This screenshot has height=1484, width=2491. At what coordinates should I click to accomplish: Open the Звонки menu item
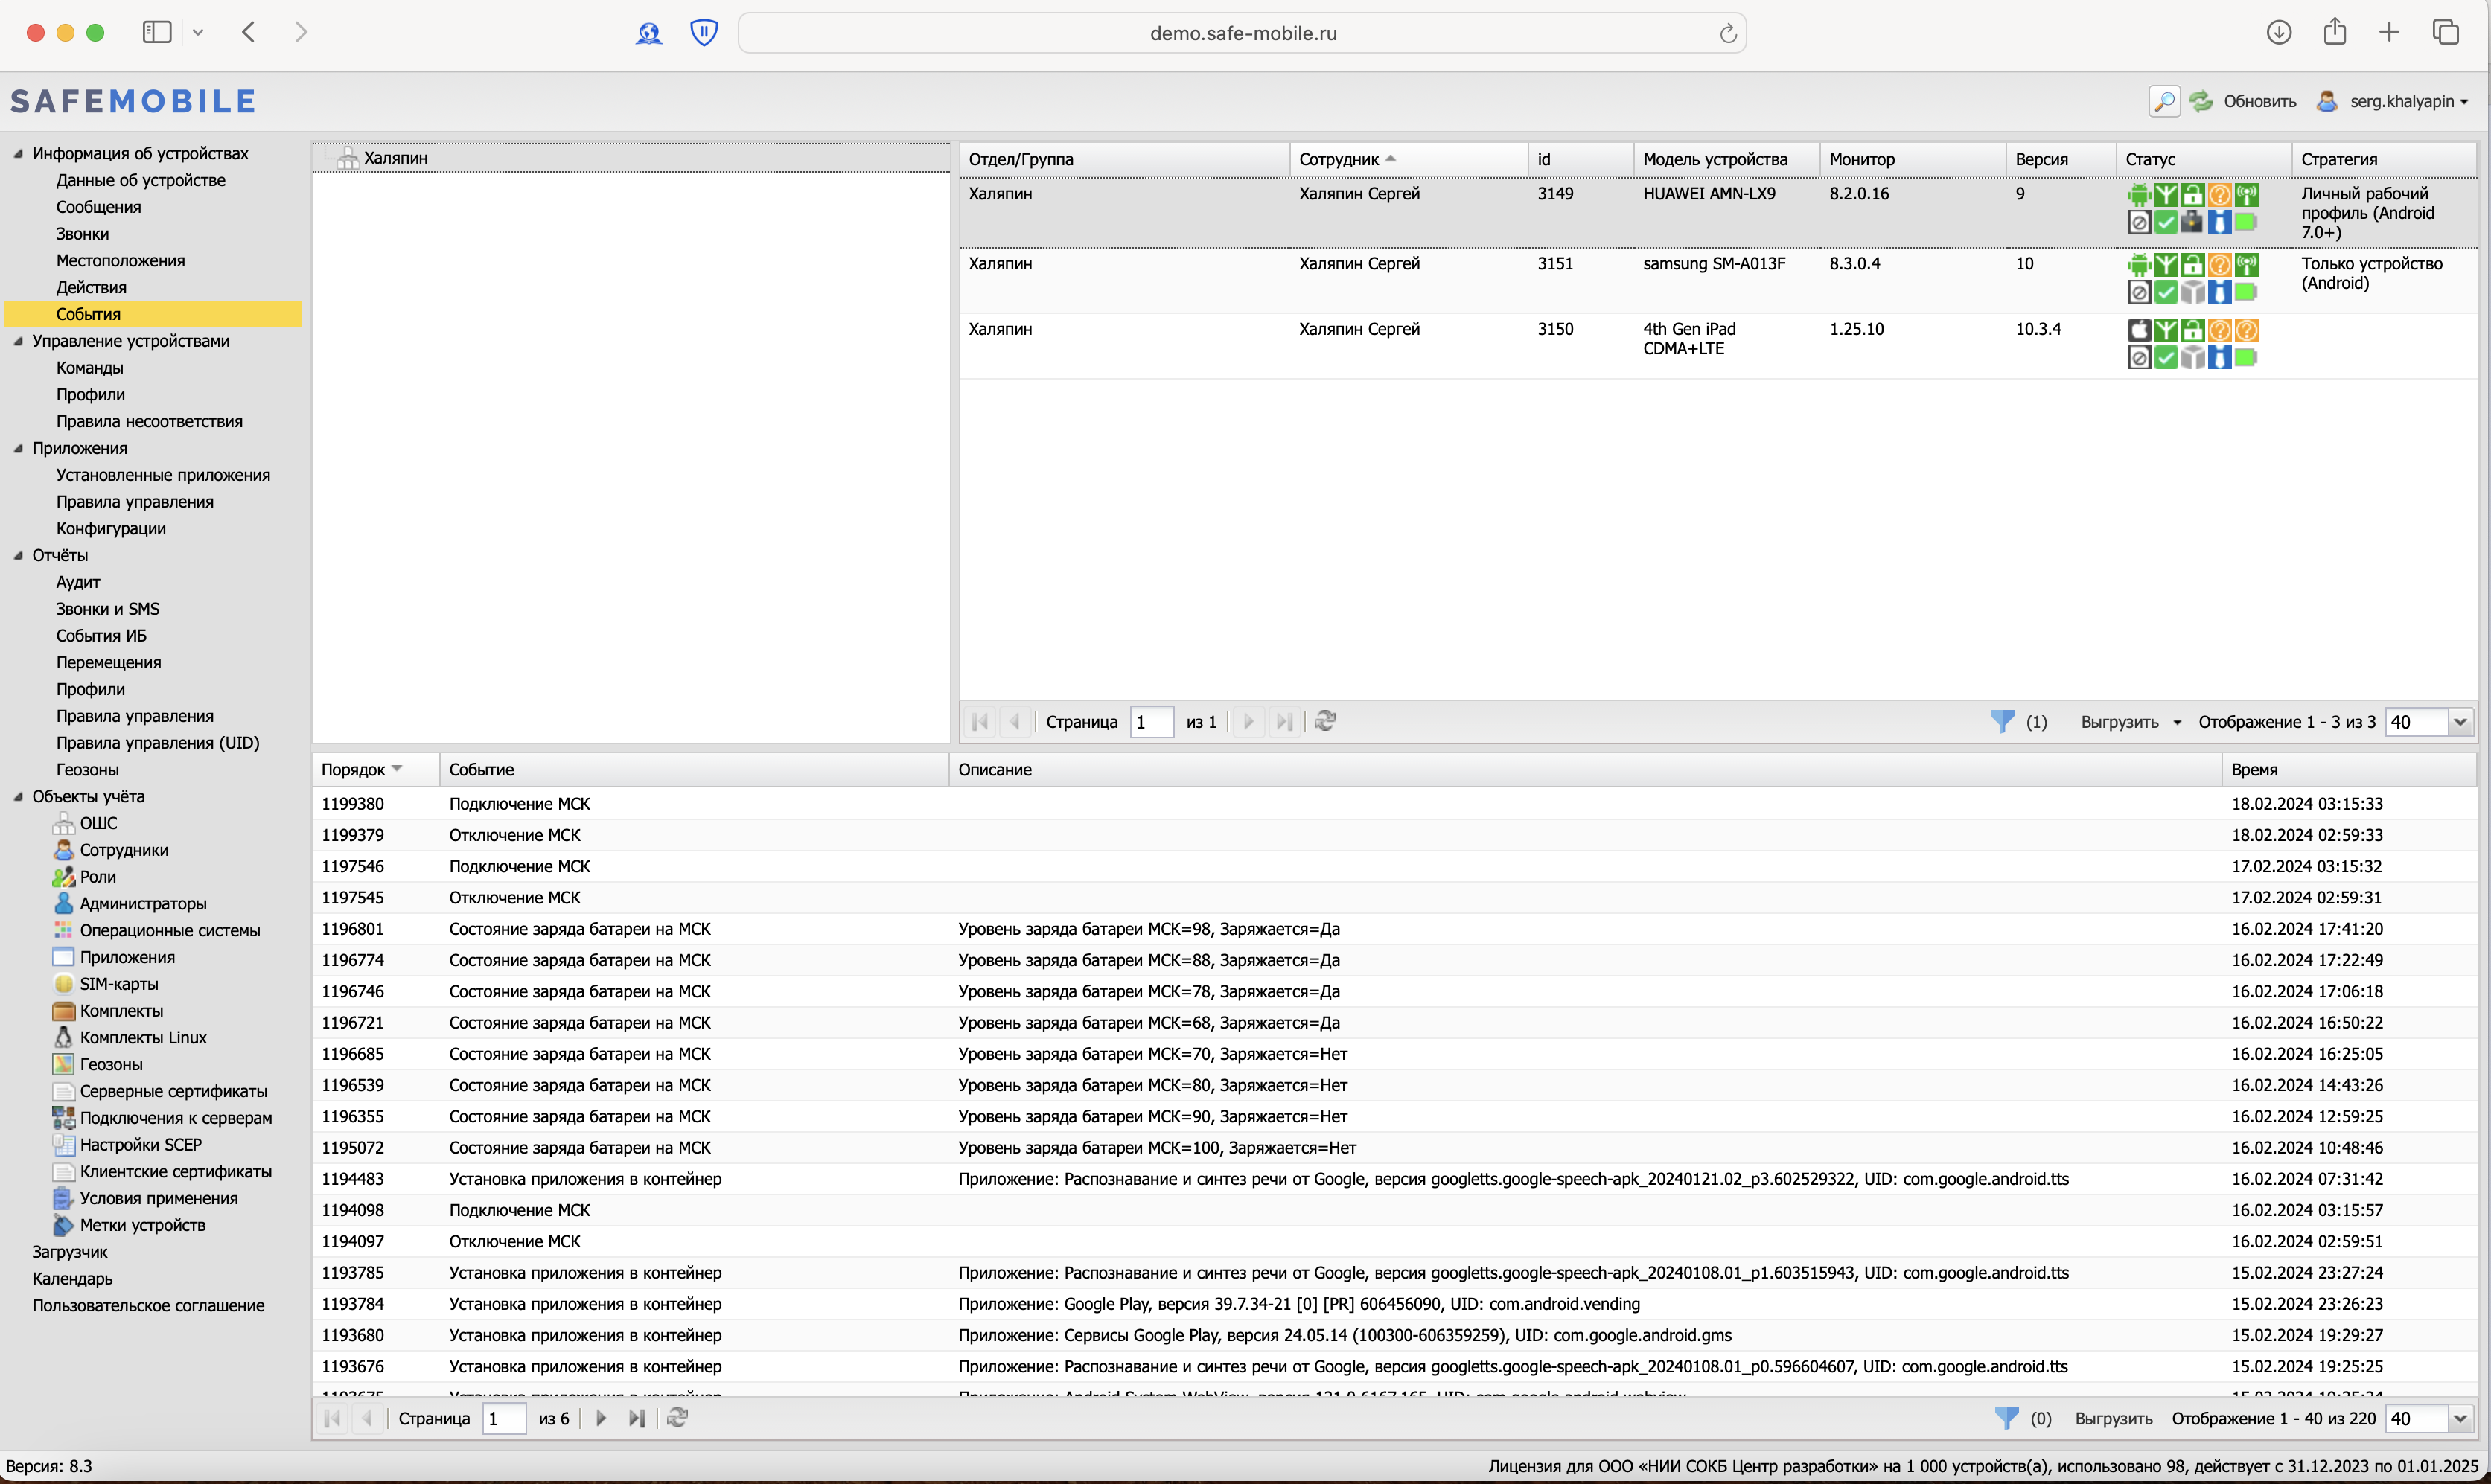tap(82, 234)
